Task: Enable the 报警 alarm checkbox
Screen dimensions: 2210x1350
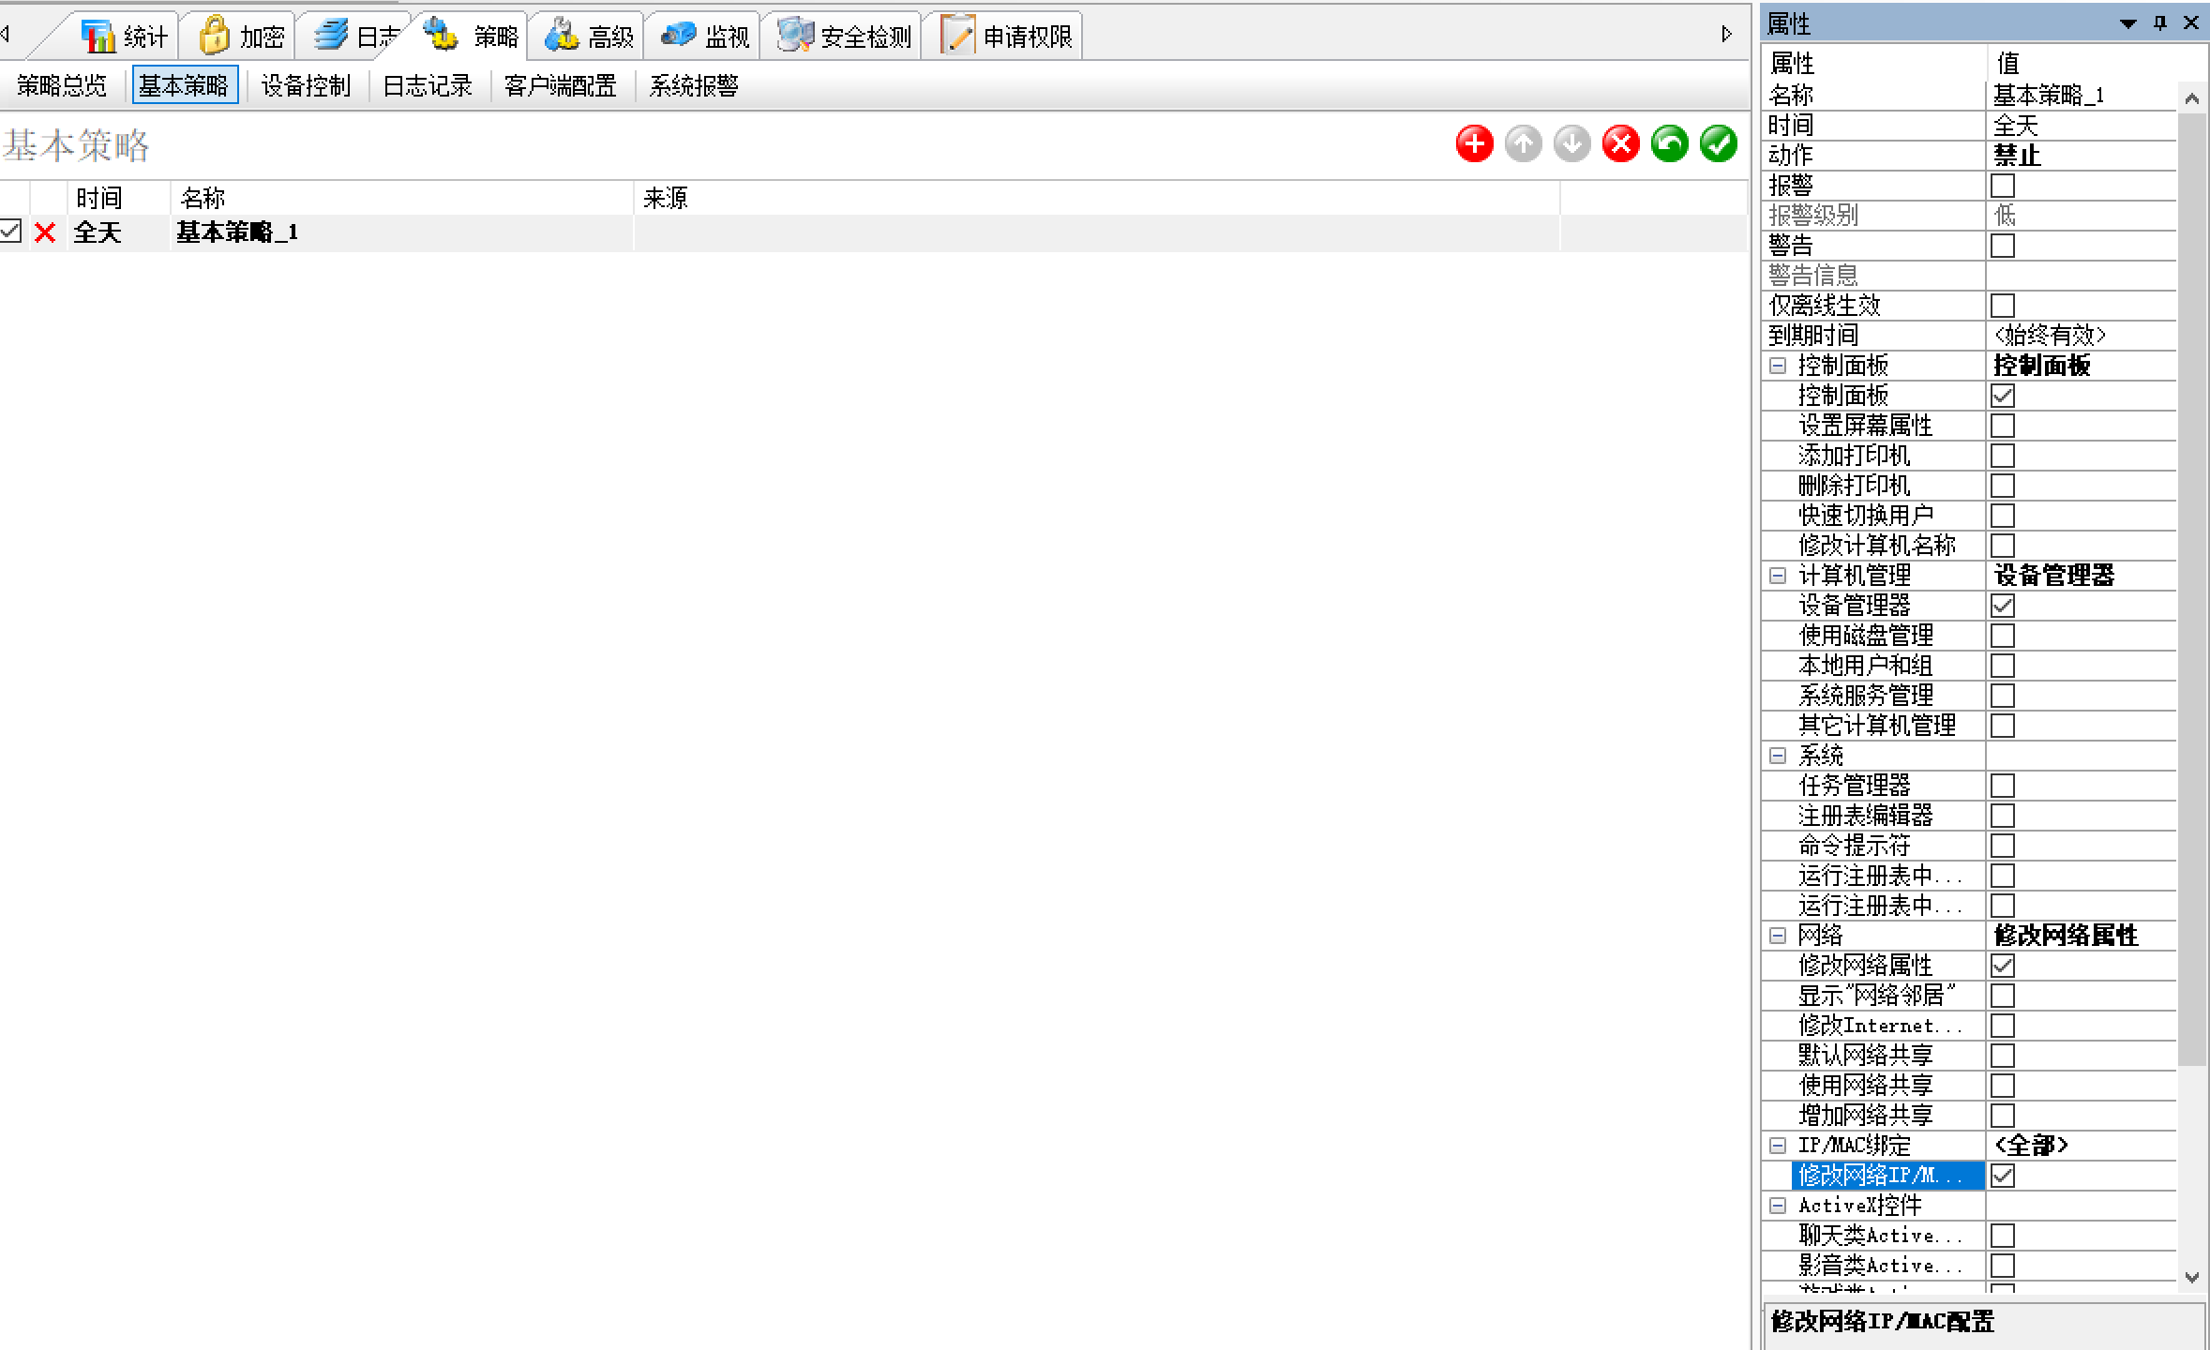Action: coord(2002,186)
